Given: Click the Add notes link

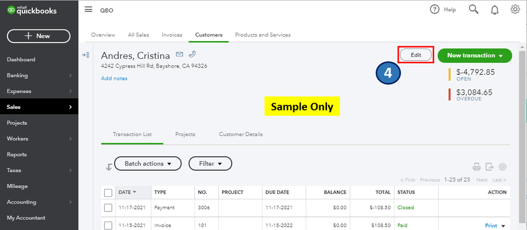Looking at the screenshot, I should click(x=114, y=78).
